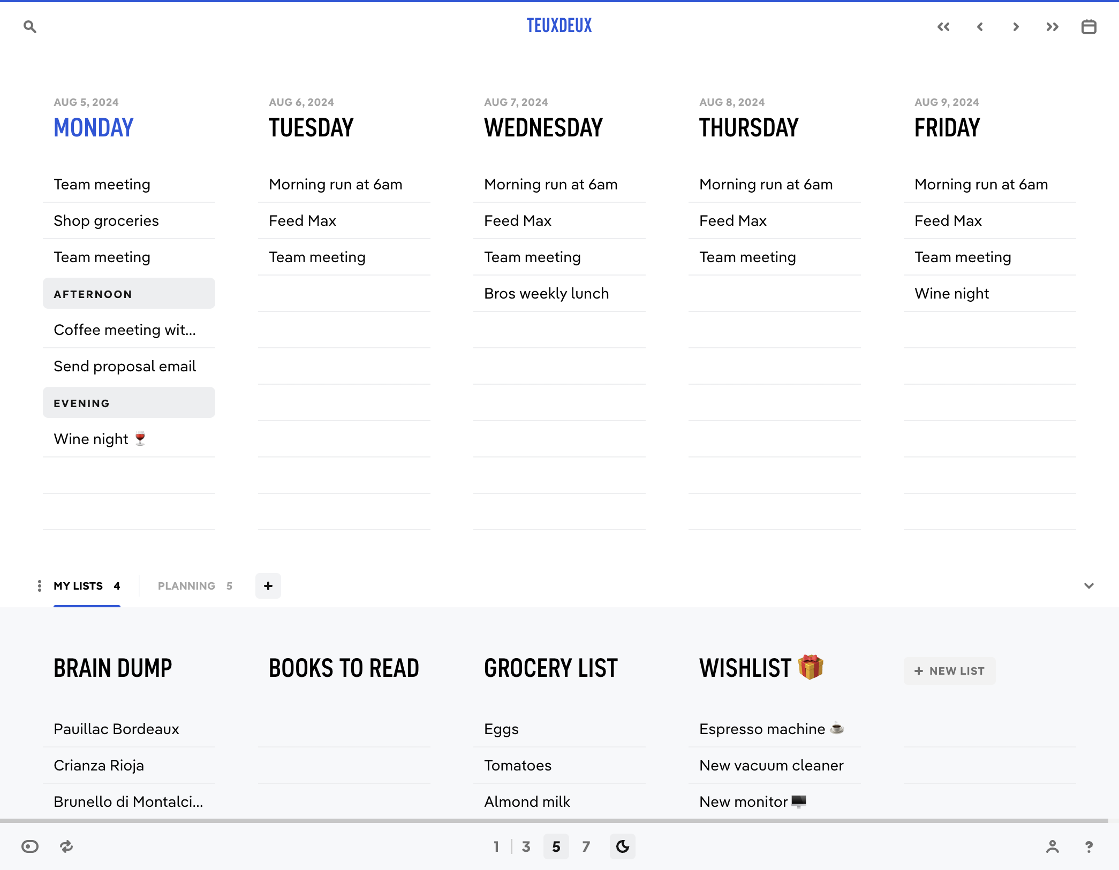This screenshot has height=870, width=1119.
Task: Click the recurring/sync arrows icon
Action: (x=66, y=846)
